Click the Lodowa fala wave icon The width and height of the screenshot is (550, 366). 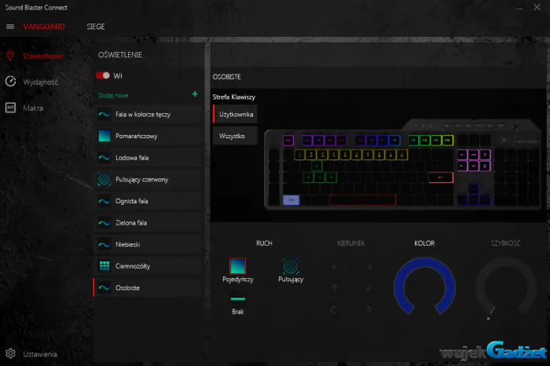(104, 158)
